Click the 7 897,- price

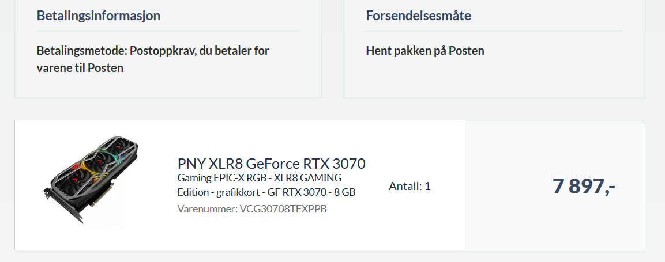pos(584,186)
